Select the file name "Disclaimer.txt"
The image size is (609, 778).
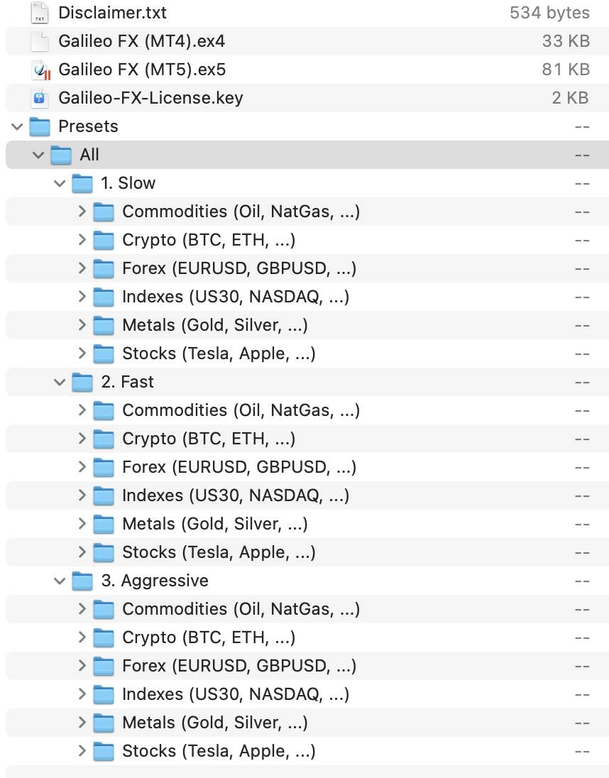coord(113,12)
